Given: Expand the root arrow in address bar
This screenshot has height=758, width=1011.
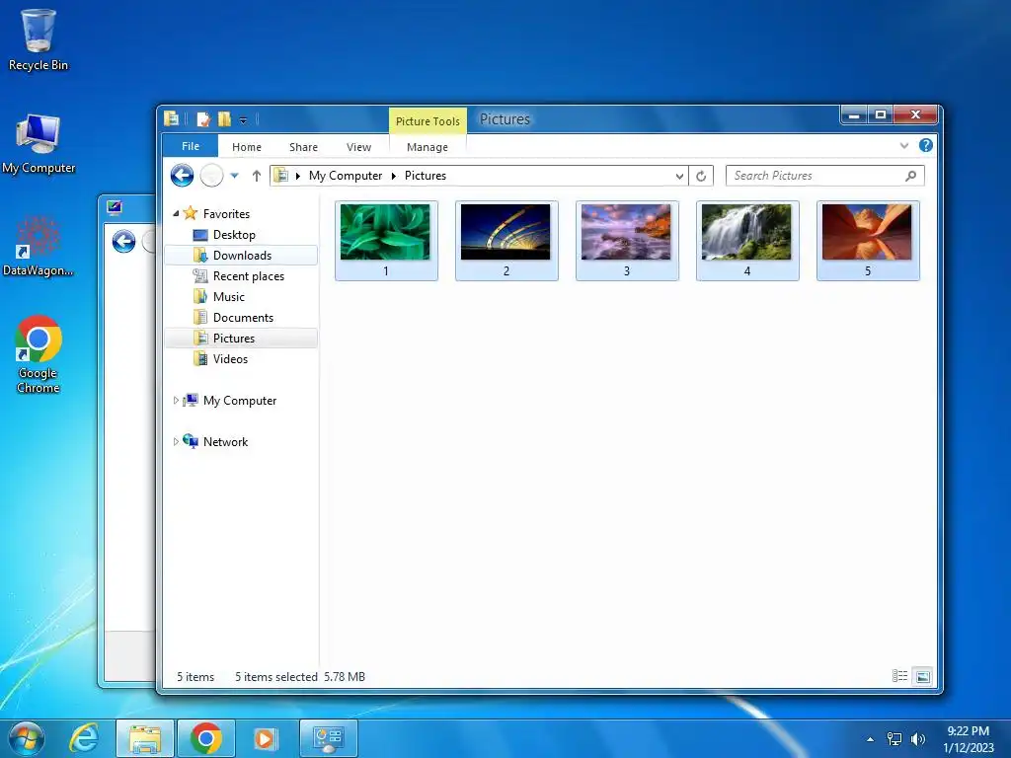Looking at the screenshot, I should pos(298,176).
